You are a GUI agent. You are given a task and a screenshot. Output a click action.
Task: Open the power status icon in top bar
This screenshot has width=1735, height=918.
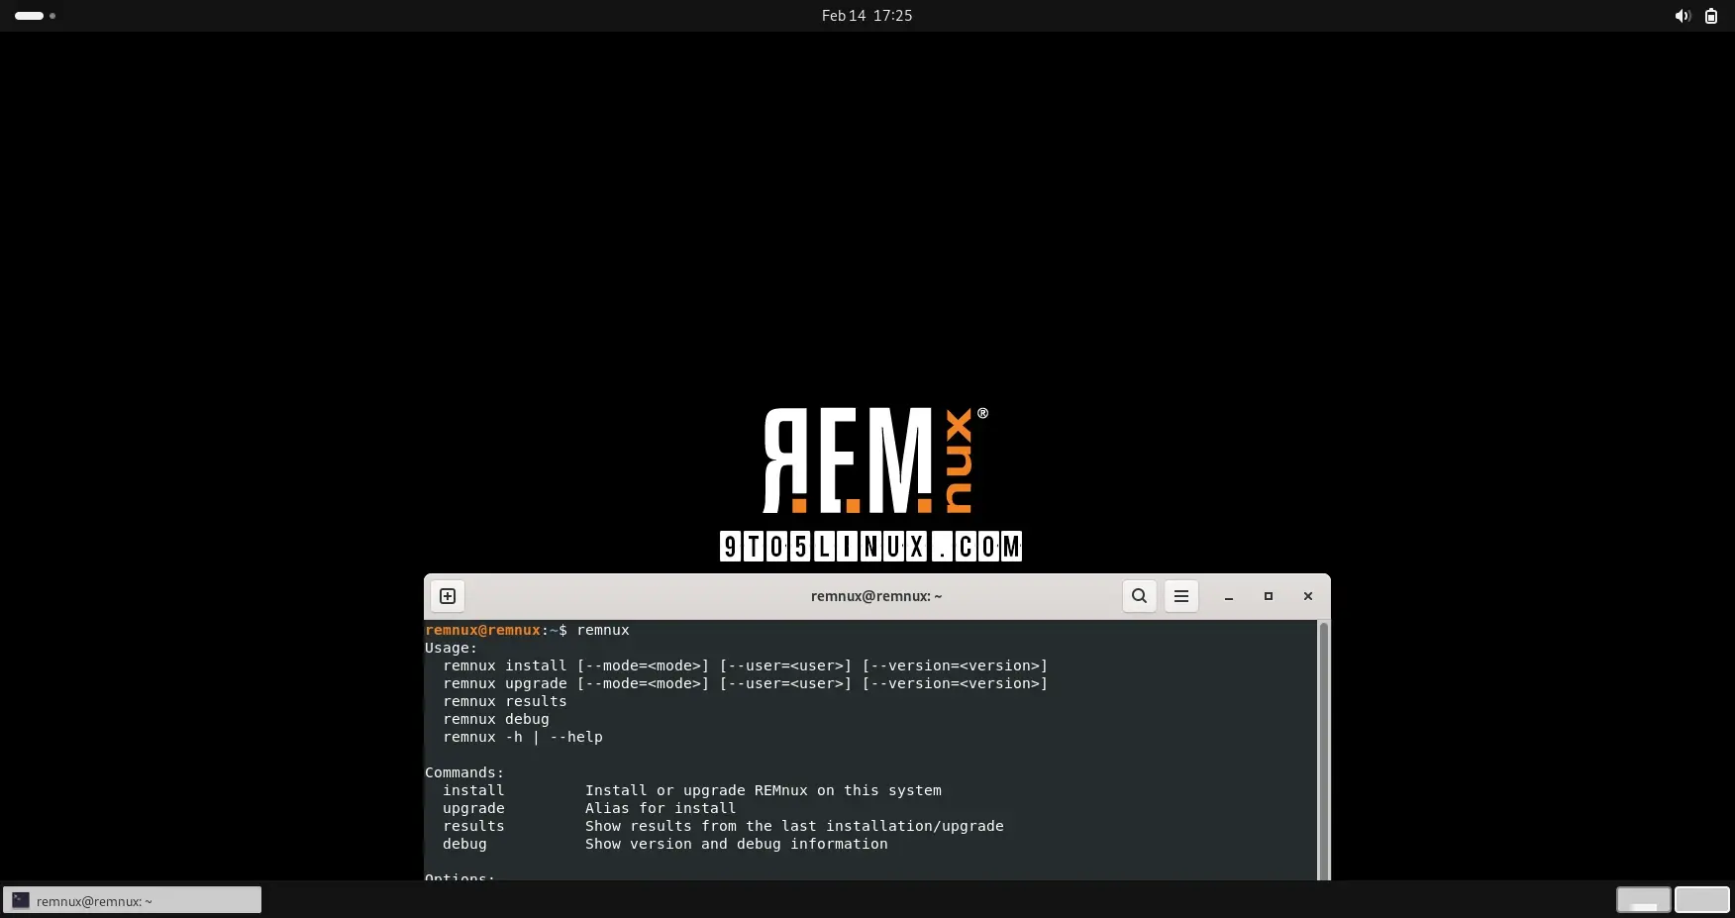[x=1711, y=16]
